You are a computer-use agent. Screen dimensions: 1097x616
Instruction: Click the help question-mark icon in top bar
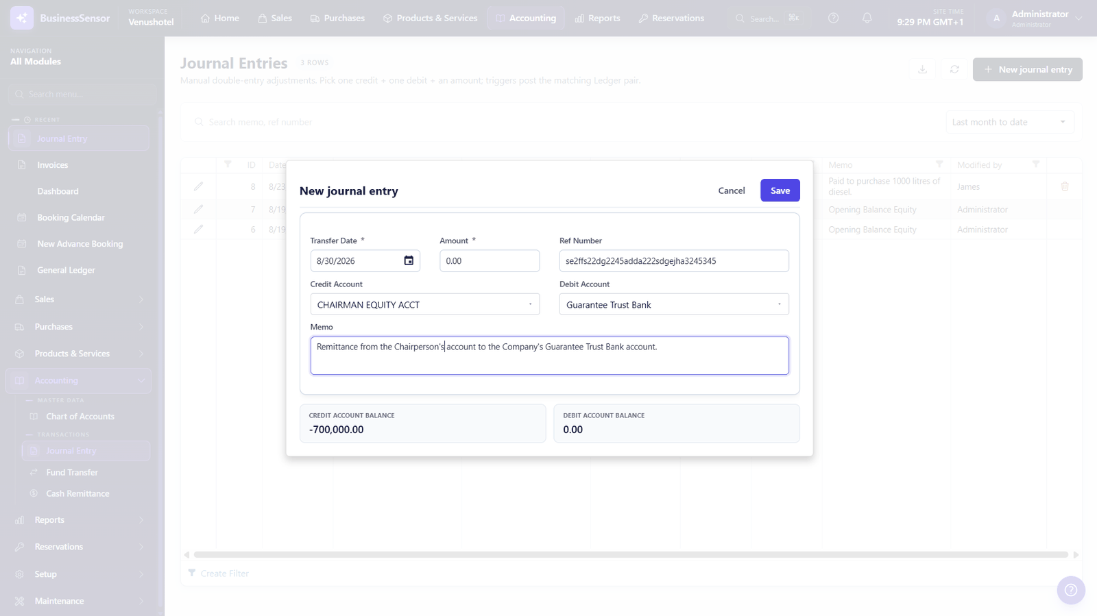click(x=833, y=18)
